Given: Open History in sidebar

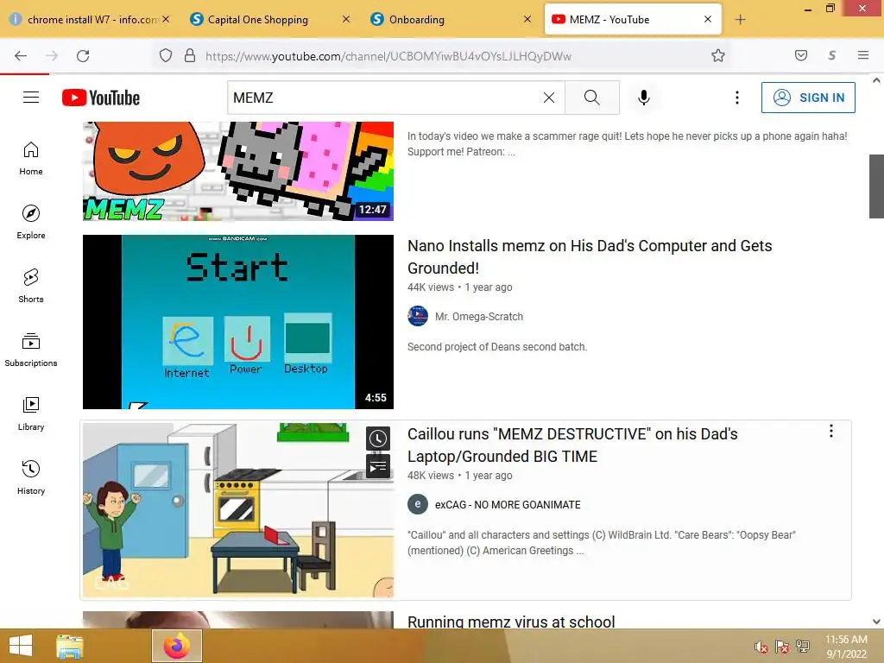Looking at the screenshot, I should click(31, 477).
